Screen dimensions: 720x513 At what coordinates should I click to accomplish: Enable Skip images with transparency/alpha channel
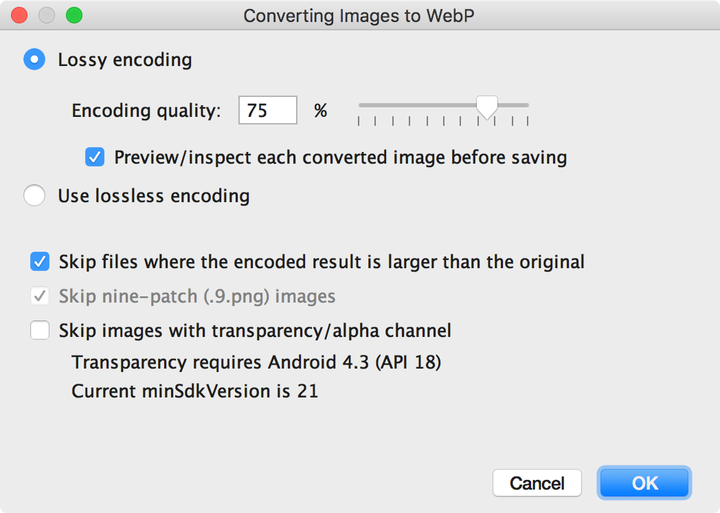click(40, 330)
